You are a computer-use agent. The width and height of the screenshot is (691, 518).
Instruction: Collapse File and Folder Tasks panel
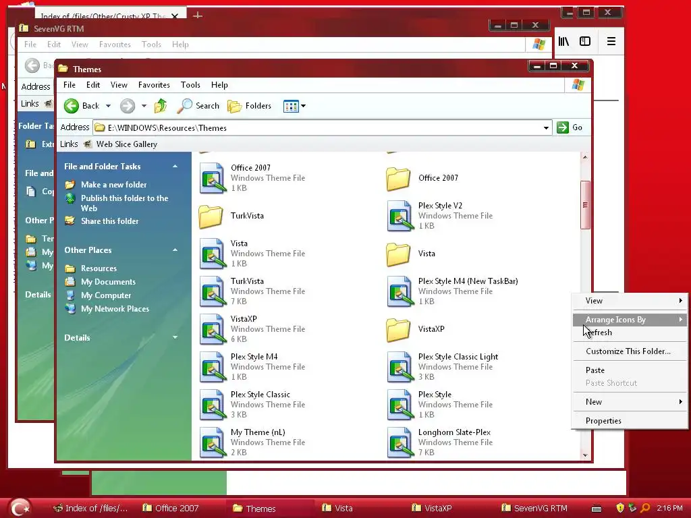pos(175,166)
